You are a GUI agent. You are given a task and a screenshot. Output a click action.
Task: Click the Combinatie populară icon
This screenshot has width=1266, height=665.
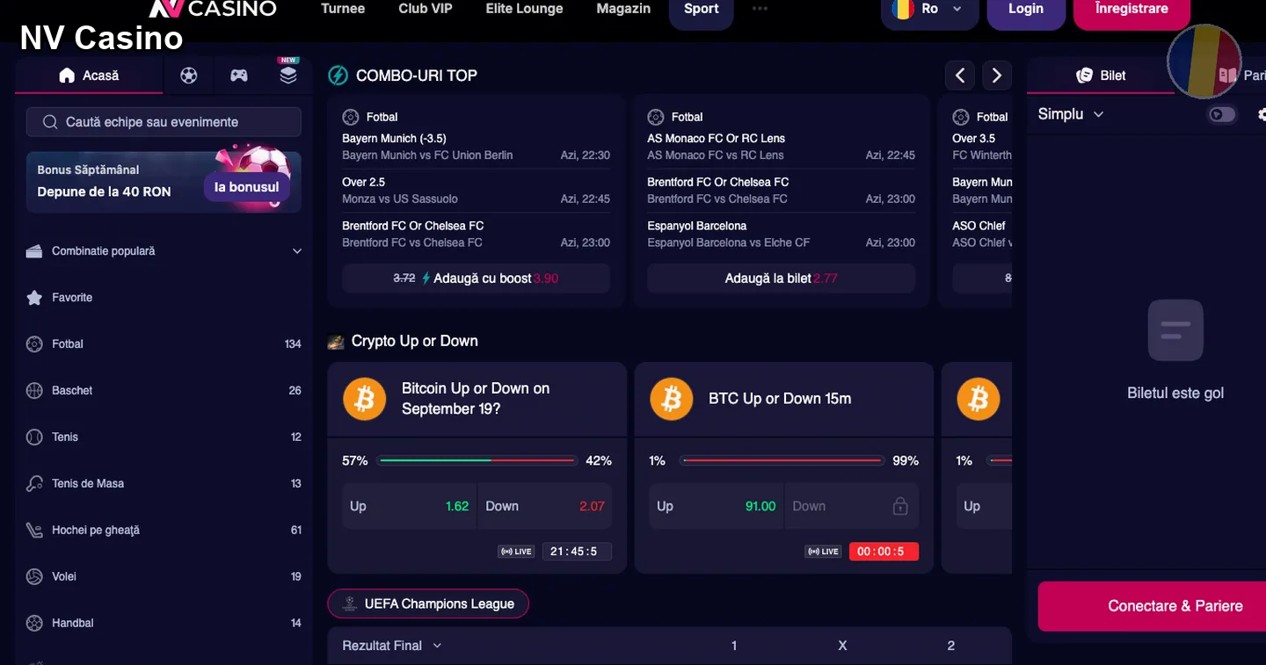(34, 251)
